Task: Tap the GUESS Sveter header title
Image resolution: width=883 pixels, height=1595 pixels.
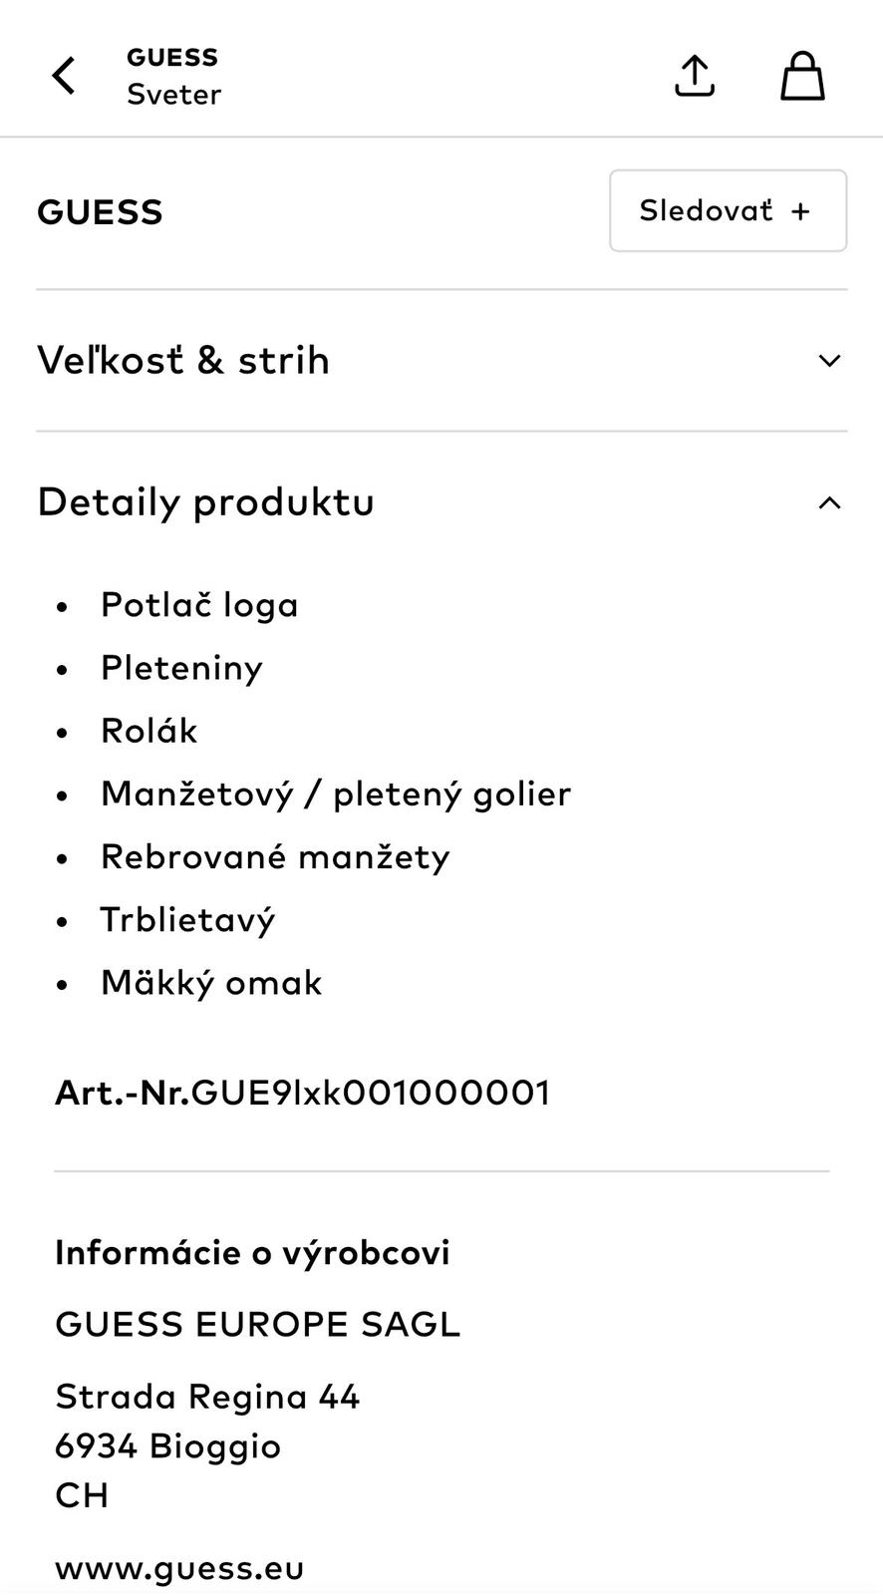Action: (x=173, y=76)
